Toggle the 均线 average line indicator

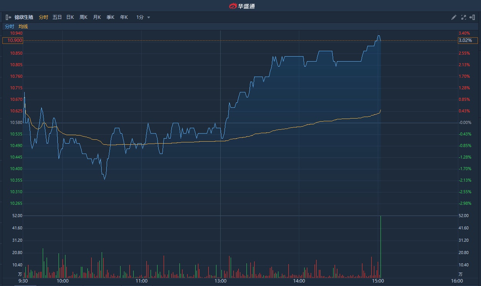pos(23,27)
